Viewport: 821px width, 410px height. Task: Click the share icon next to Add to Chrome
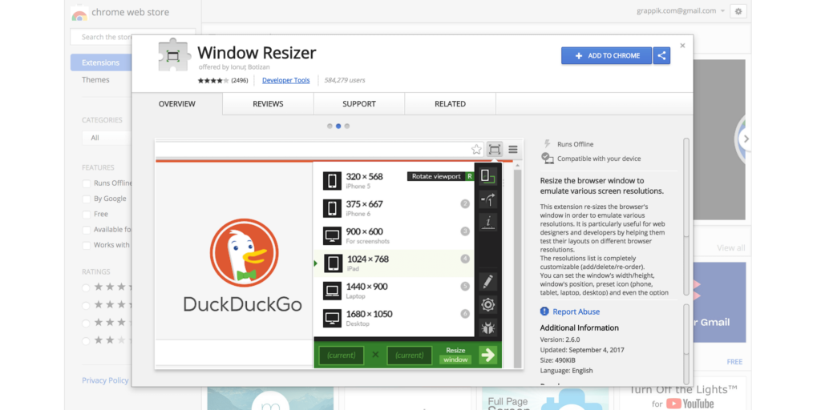coord(661,55)
